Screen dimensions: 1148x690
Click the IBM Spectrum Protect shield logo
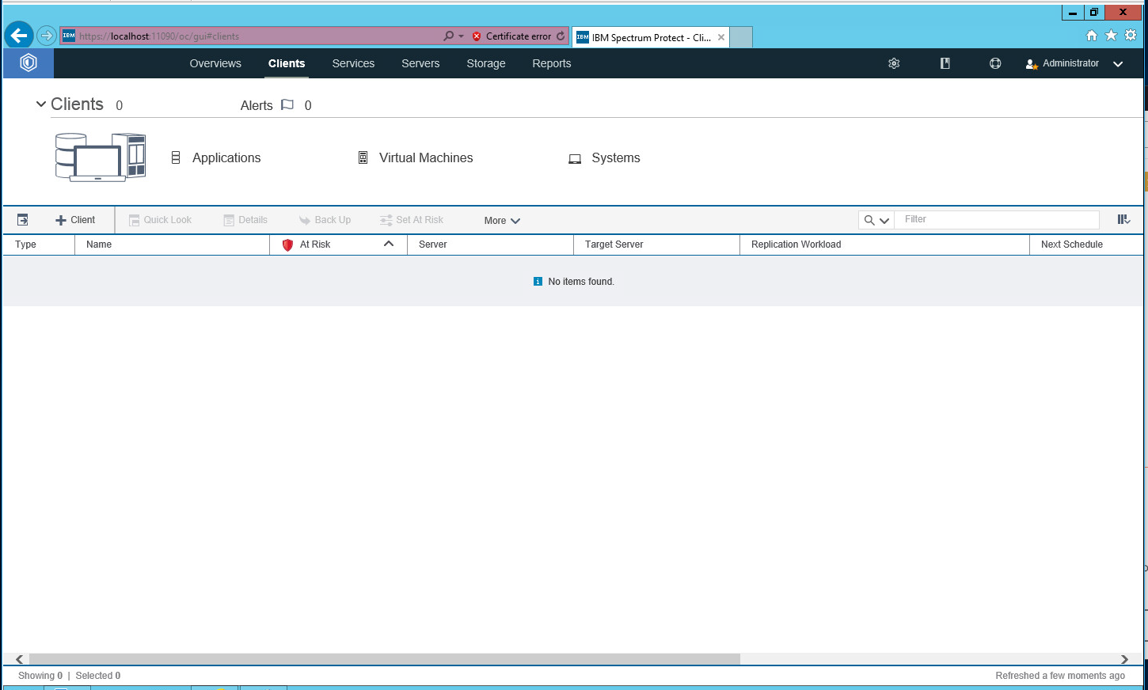pyautogui.click(x=29, y=63)
